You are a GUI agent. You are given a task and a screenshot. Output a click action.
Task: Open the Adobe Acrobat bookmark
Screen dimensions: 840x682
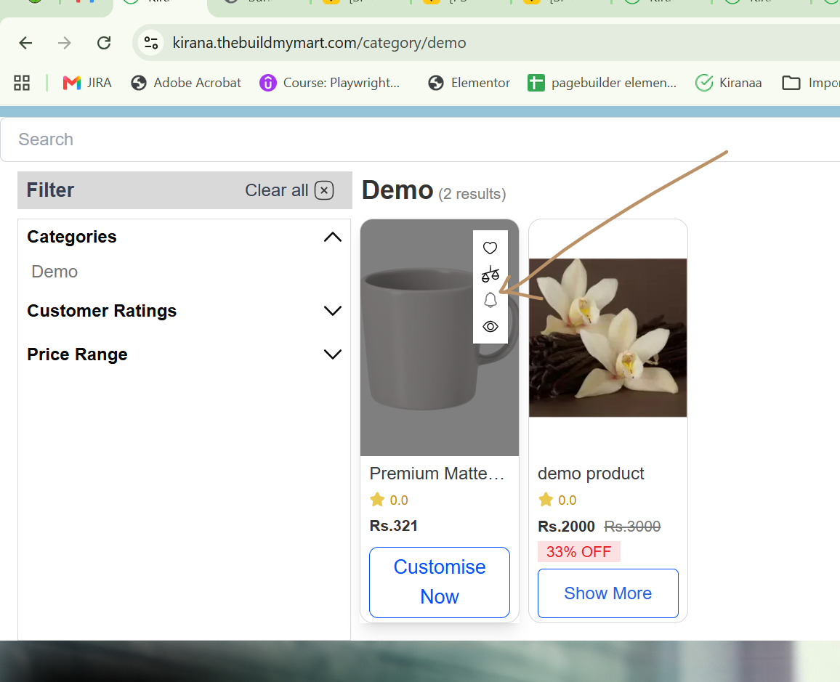tap(186, 83)
